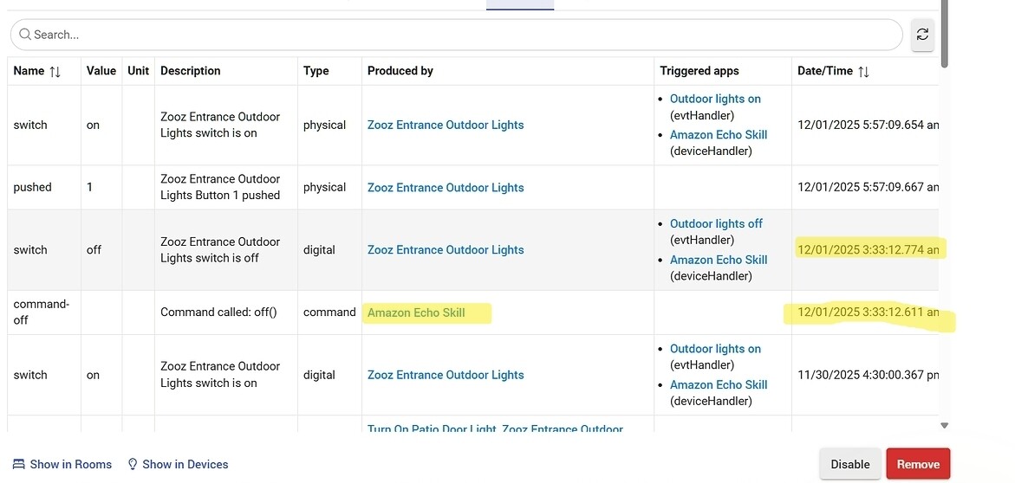Click the Show in Rooms bed icon
Screen dimensions: 1015x483
click(19, 464)
